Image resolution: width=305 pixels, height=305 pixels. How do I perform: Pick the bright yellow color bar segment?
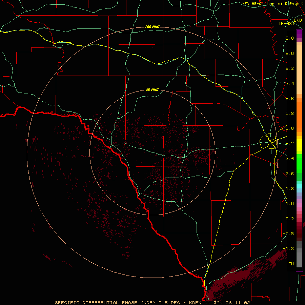tap(299, 145)
